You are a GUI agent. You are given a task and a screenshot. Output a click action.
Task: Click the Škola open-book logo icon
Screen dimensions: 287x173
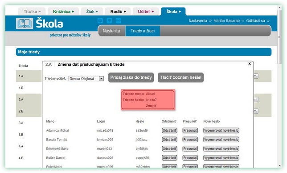[x=25, y=24]
